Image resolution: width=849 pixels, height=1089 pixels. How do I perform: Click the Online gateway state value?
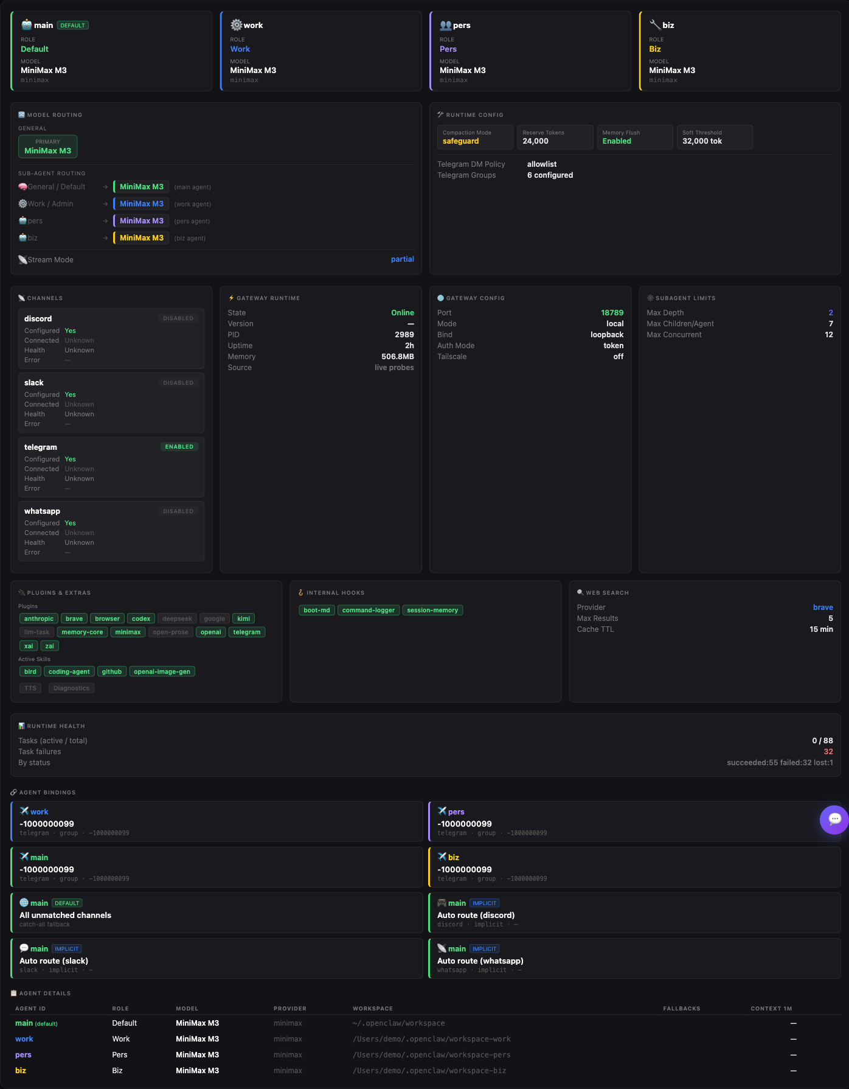[403, 313]
